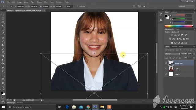196x110 pixels.
Task: Hide the Layer 0 layer
Action: [x=166, y=74]
